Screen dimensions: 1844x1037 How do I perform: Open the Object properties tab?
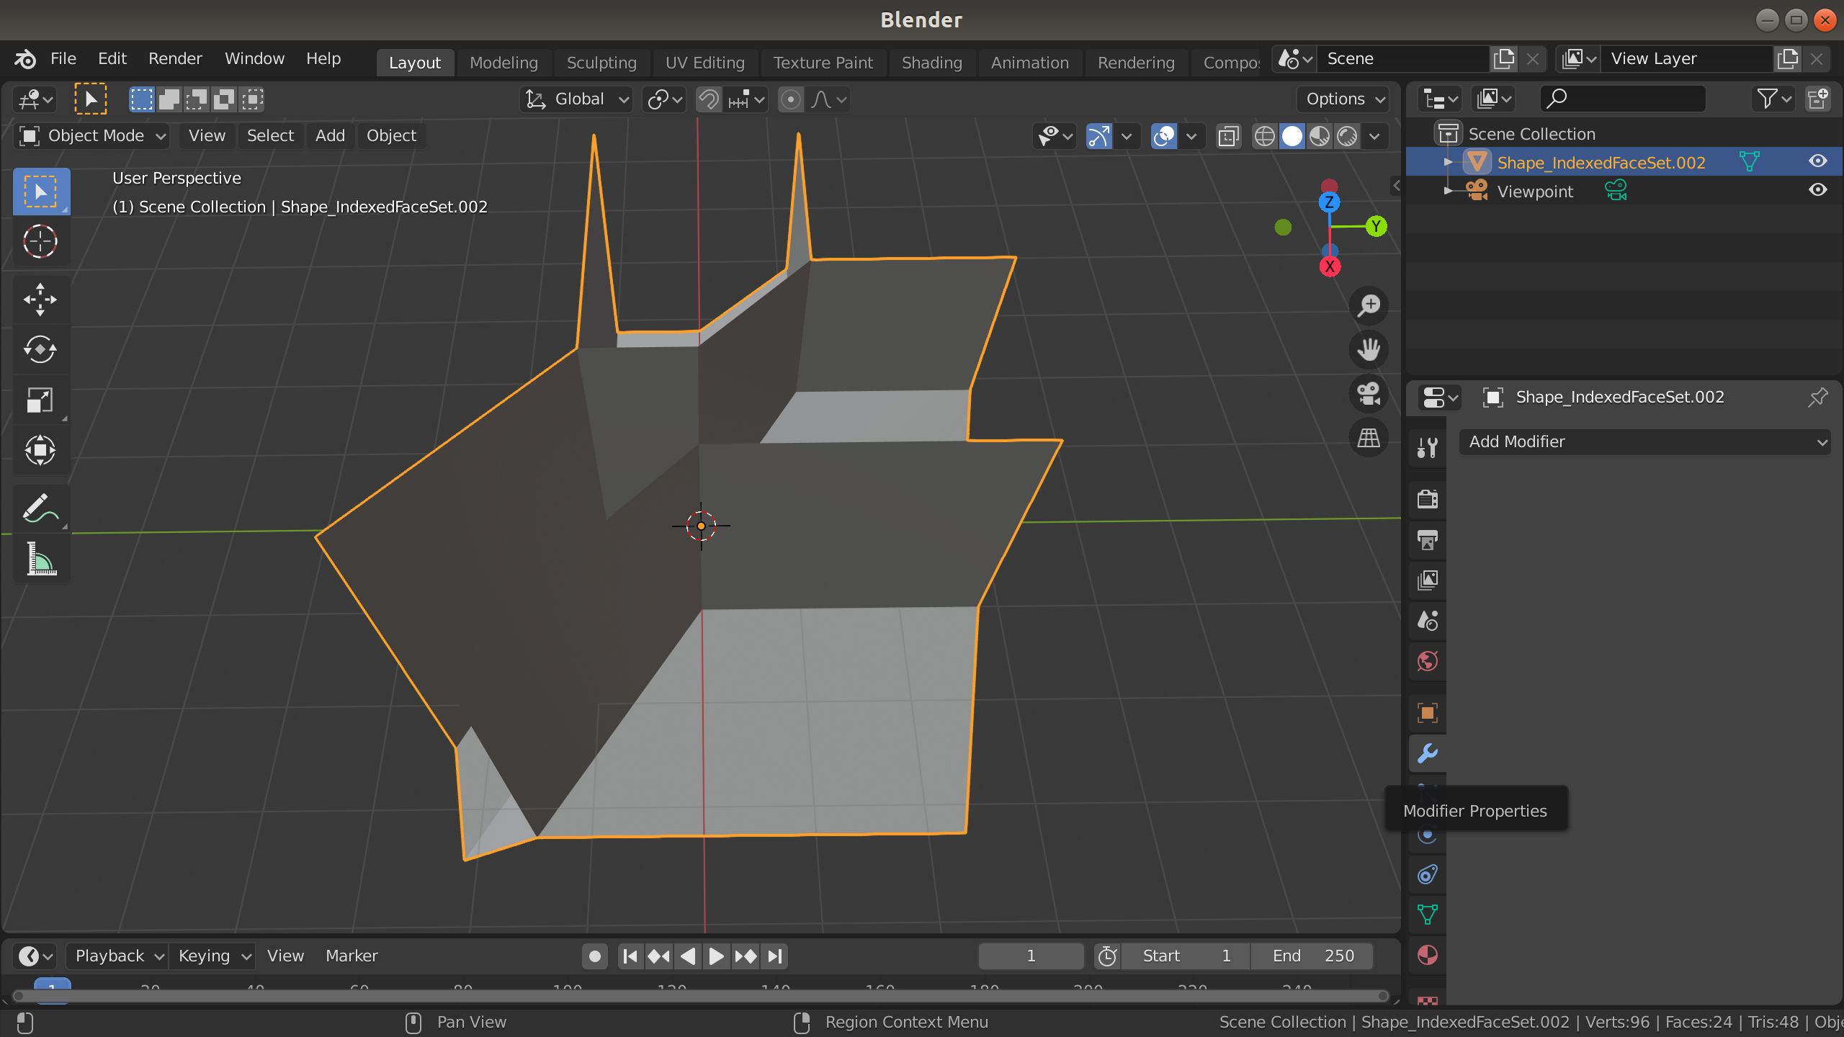coord(1427,713)
